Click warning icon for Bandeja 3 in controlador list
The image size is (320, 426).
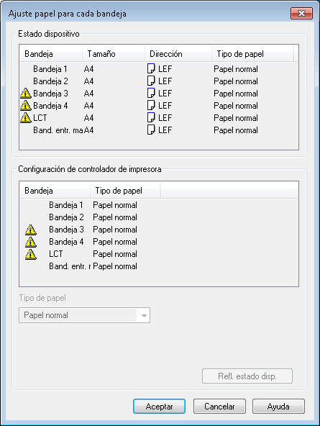(31, 230)
